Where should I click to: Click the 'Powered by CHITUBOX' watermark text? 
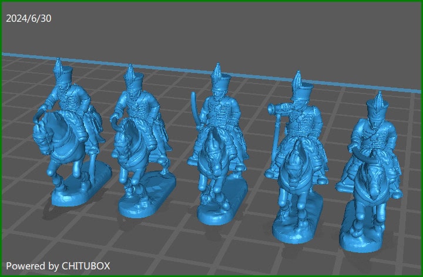click(58, 266)
